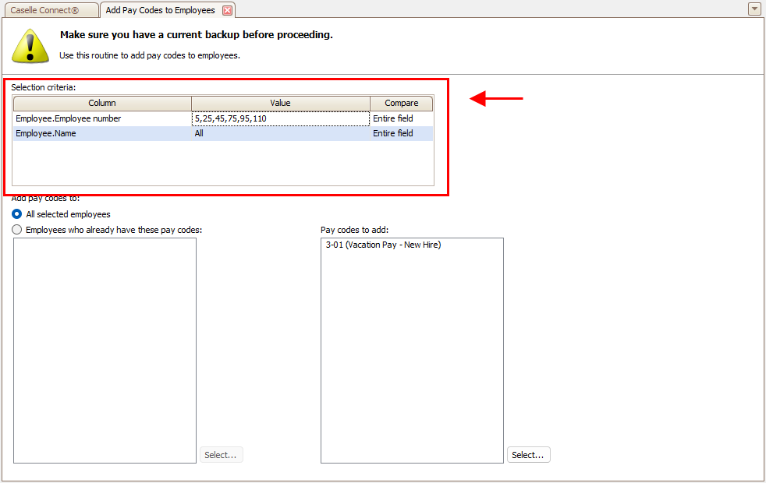The width and height of the screenshot is (766, 483).
Task: Click the yellow warning icon
Action: coord(30,46)
